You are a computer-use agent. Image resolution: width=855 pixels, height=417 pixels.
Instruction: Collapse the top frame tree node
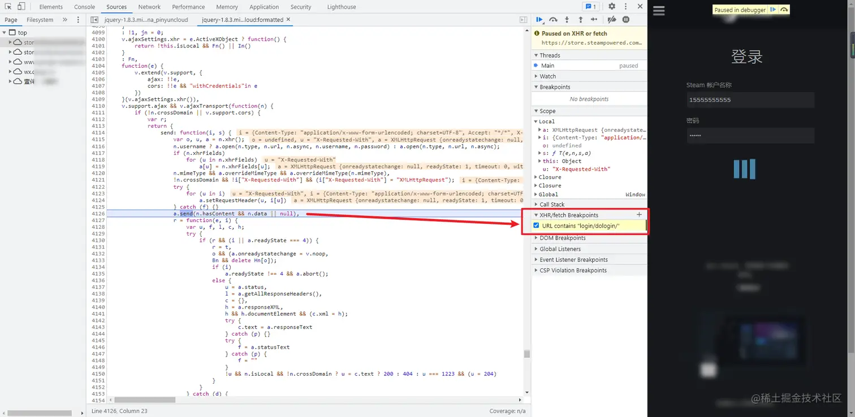click(x=5, y=33)
